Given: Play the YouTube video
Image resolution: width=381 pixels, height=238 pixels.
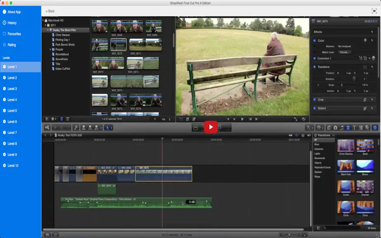Looking at the screenshot, I should pyautogui.click(x=211, y=127).
